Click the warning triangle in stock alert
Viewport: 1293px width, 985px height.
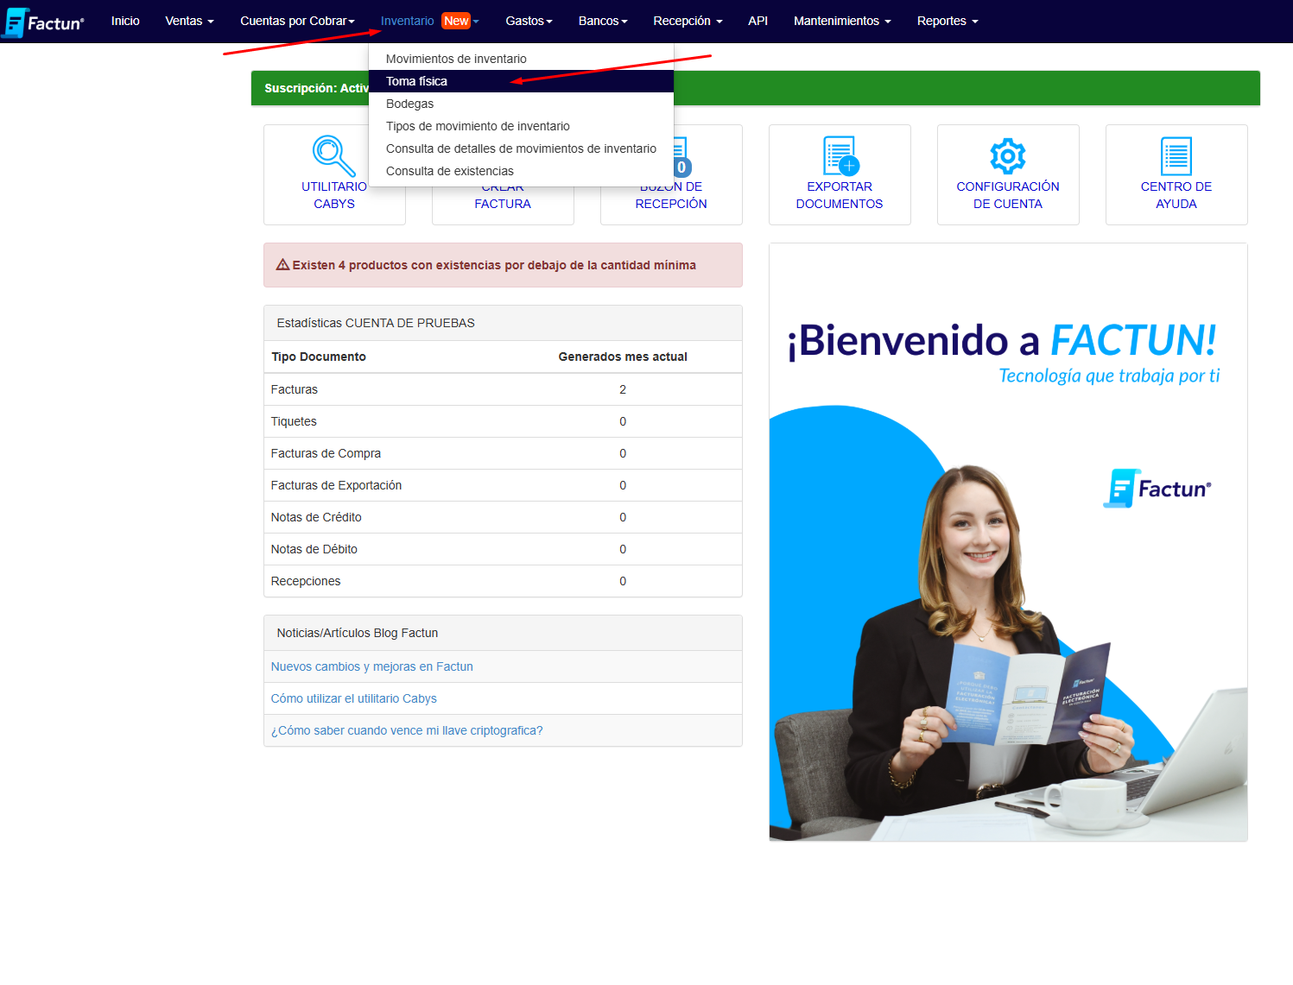[x=282, y=265]
